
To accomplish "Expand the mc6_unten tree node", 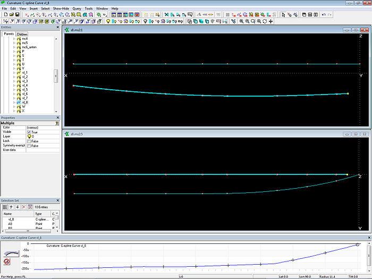I will [x=14, y=47].
